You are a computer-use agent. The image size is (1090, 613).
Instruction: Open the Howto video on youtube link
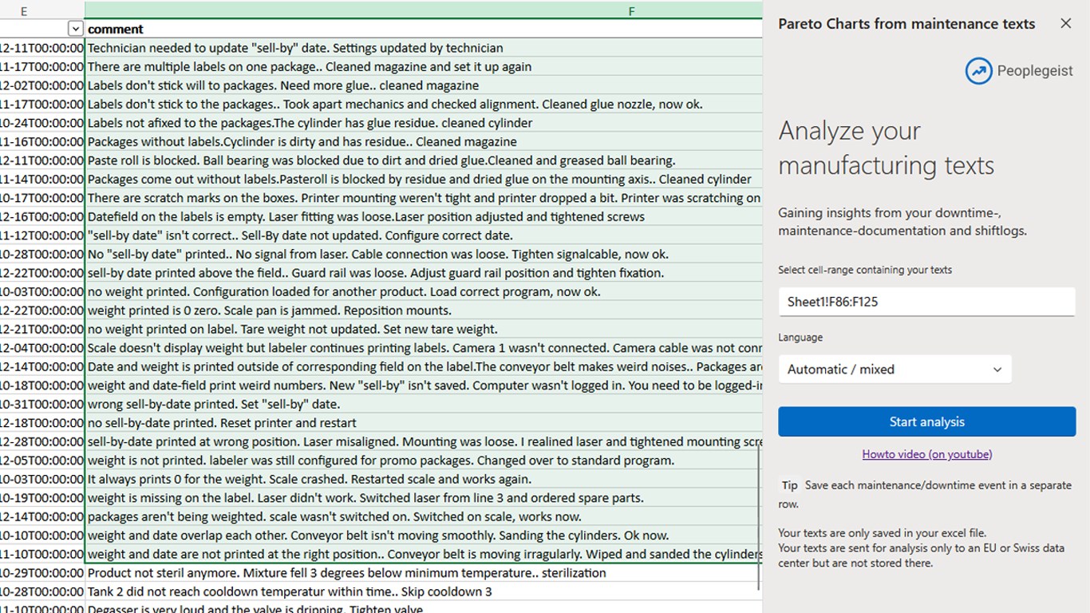(x=926, y=454)
